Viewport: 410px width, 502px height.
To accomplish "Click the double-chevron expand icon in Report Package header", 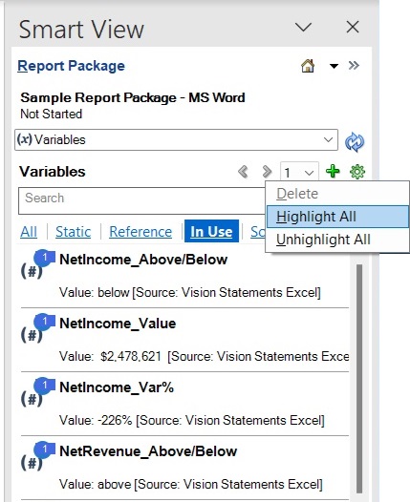I will [x=354, y=66].
